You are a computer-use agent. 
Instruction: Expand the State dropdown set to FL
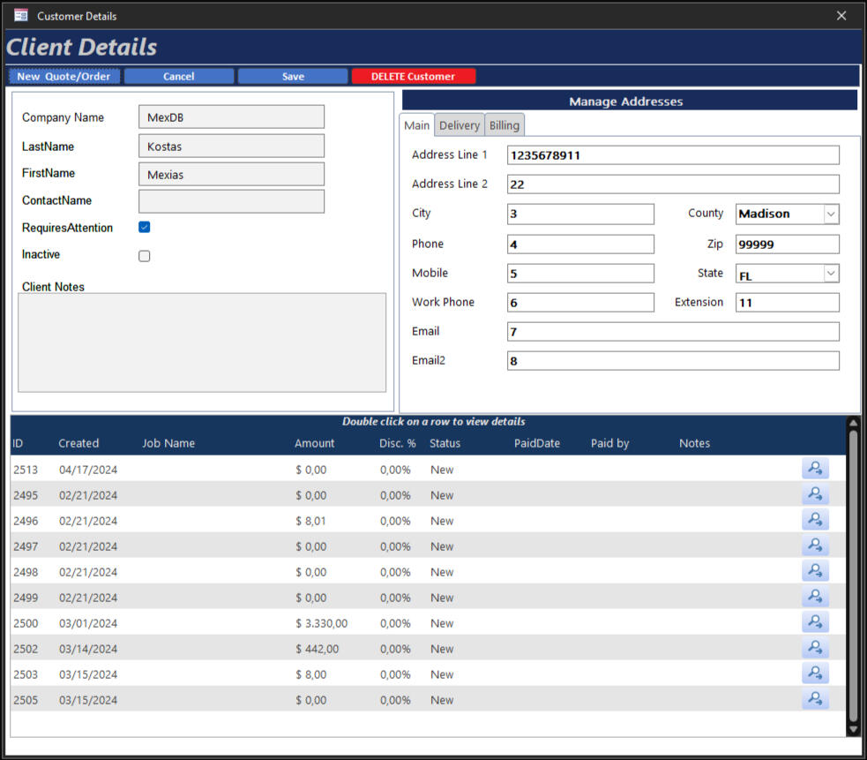tap(830, 273)
